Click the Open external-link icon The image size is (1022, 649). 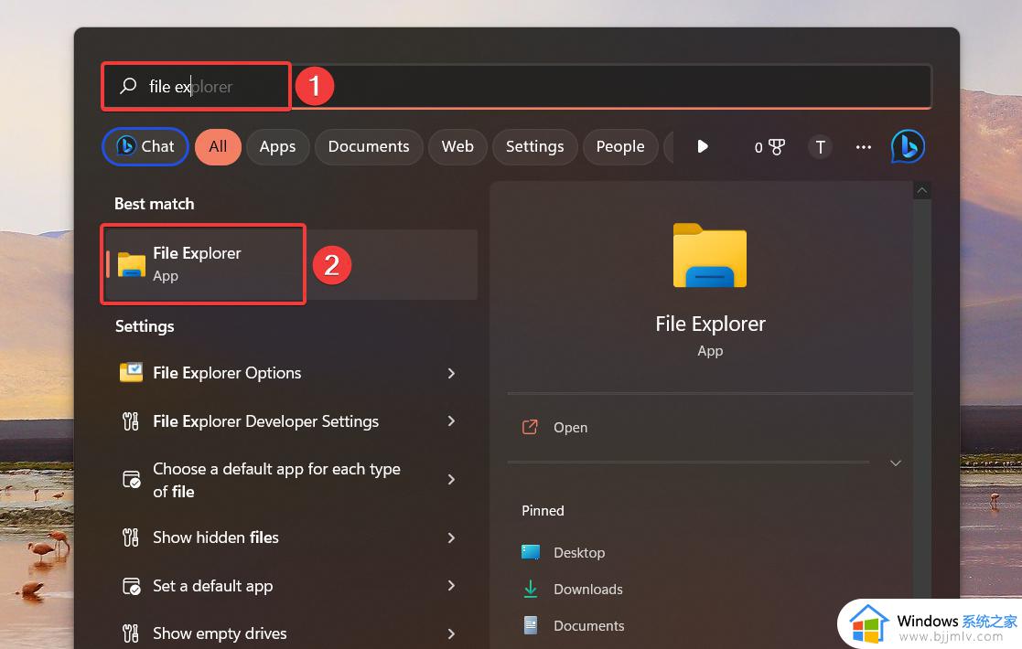coord(530,427)
